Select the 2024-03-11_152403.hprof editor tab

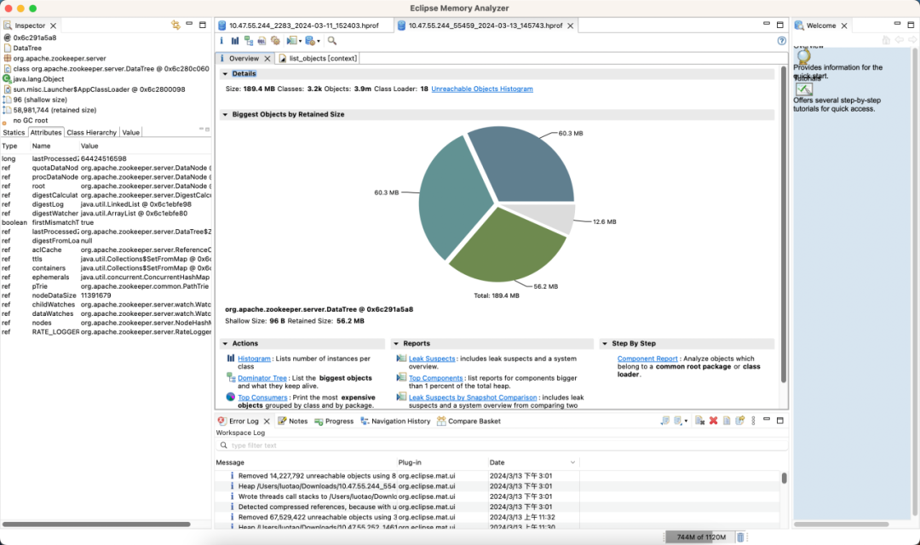(x=298, y=26)
